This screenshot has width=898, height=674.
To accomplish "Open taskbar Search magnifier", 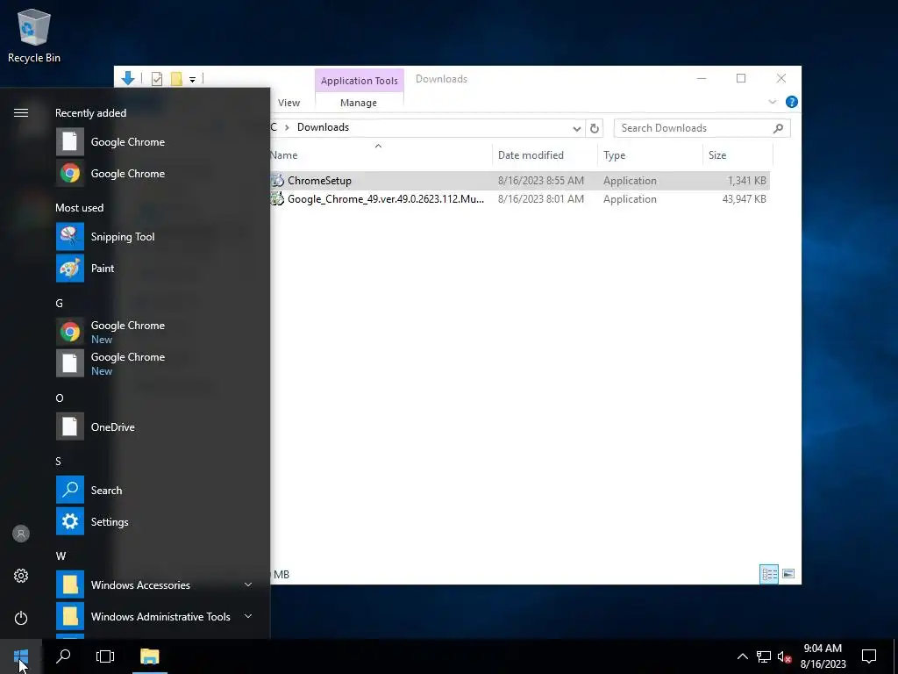I will click(63, 656).
